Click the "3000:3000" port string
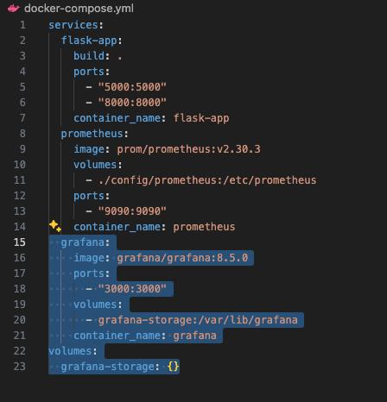This screenshot has height=402, width=387. tap(132, 289)
